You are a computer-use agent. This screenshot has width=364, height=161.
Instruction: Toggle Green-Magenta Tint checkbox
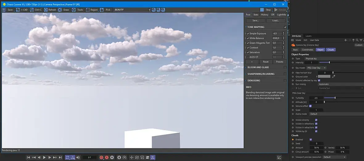(248, 43)
